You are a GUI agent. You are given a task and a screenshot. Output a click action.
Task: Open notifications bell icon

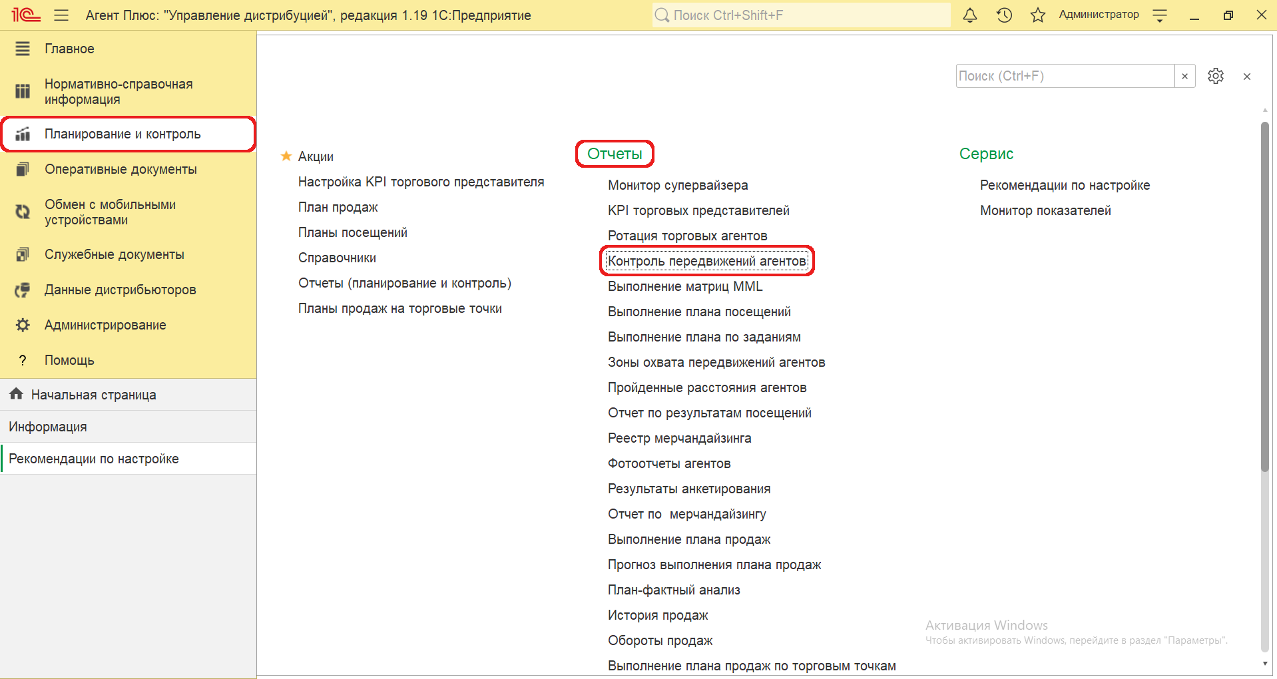(x=970, y=15)
